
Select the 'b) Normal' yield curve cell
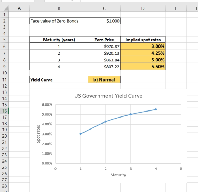[x=104, y=79]
